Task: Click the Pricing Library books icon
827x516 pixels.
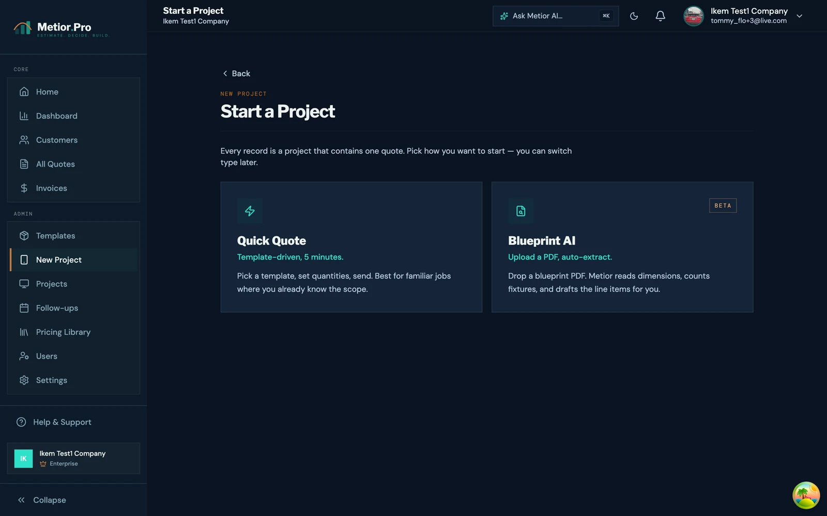Action: tap(24, 332)
